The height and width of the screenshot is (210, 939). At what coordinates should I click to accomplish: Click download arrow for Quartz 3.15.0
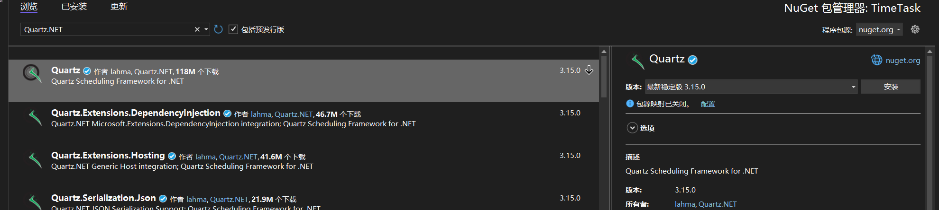tap(589, 70)
